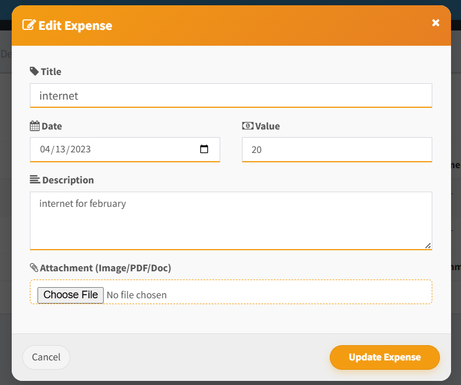Click the Attachment (Image/PDF/Doc) label
This screenshot has height=385, width=461.
point(105,268)
